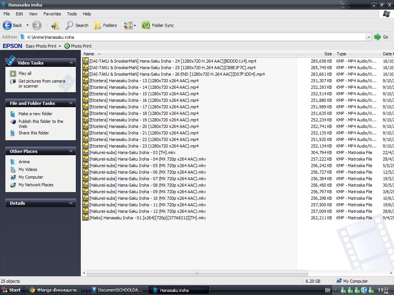The height and width of the screenshot is (295, 394).
Task: Open the File menu
Action: [x=7, y=14]
